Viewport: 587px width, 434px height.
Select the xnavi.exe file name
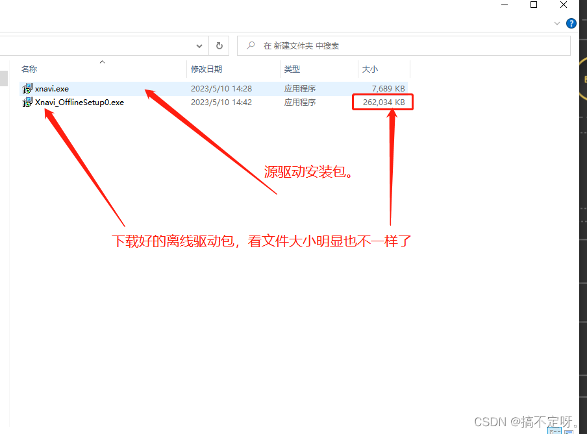52,89
